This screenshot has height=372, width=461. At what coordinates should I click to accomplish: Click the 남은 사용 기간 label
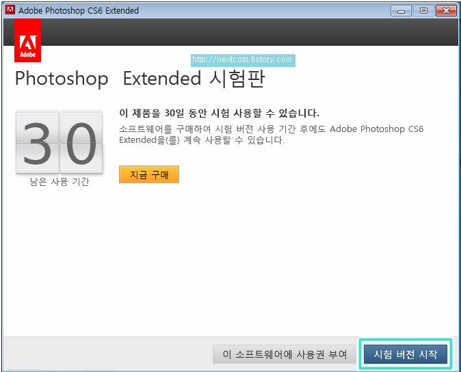(60, 182)
